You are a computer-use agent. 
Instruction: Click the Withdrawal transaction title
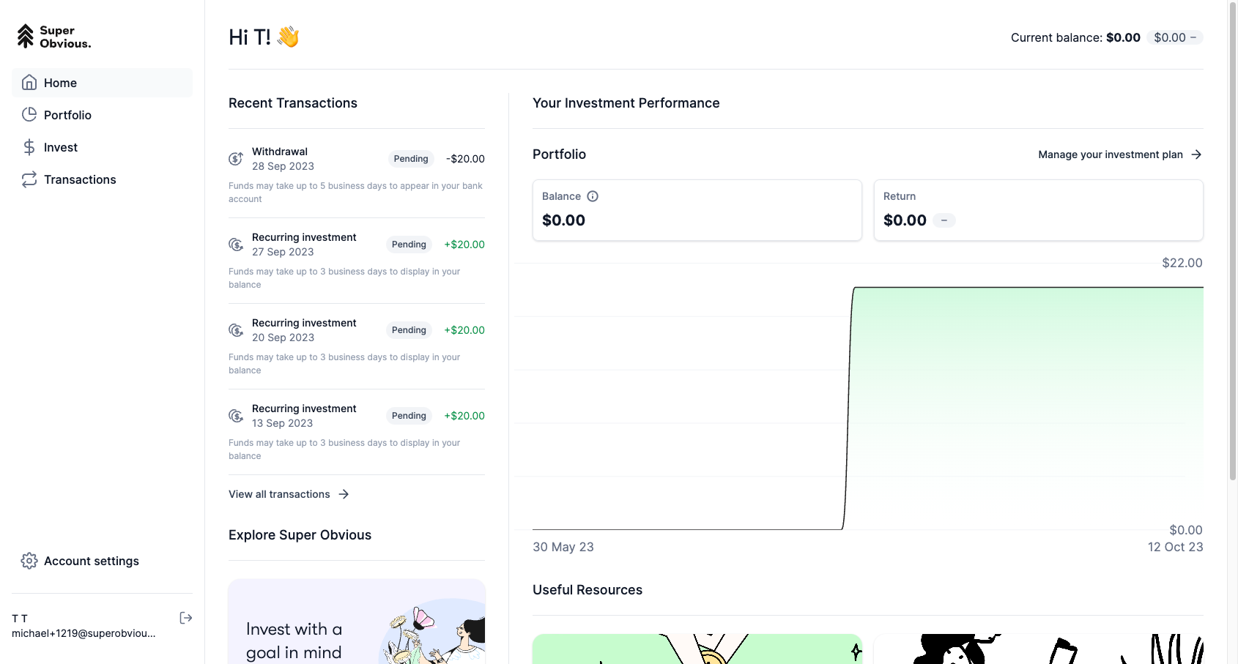click(280, 152)
